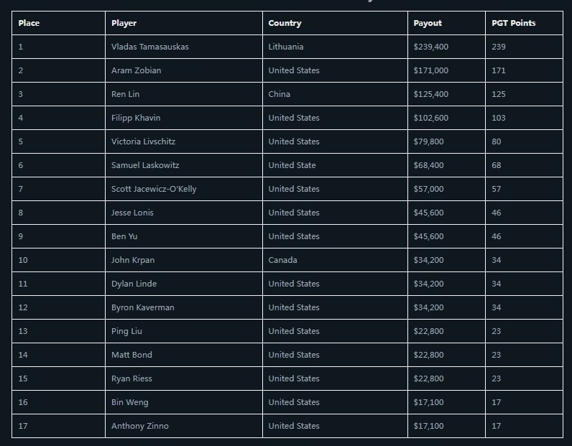Click Victoria Livschitz's name
The image size is (572, 446).
[143, 141]
